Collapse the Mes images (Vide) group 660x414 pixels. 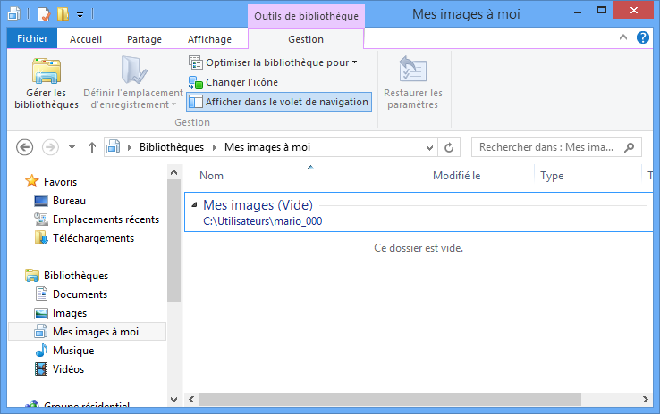(x=194, y=205)
